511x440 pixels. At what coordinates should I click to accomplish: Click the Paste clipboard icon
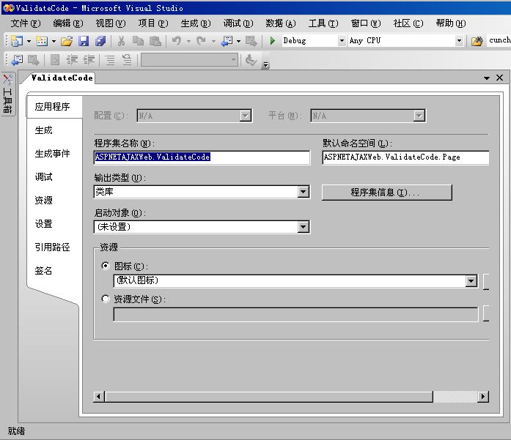[155, 41]
